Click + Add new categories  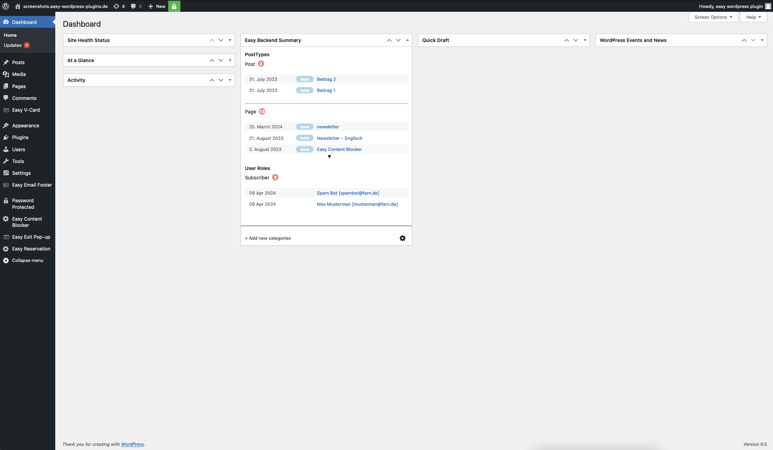(x=268, y=238)
